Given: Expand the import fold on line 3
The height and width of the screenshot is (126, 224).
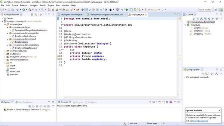Looking at the screenshot, I should tap(63, 25).
